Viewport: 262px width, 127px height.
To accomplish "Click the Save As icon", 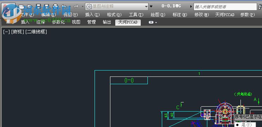I will 47,7.
